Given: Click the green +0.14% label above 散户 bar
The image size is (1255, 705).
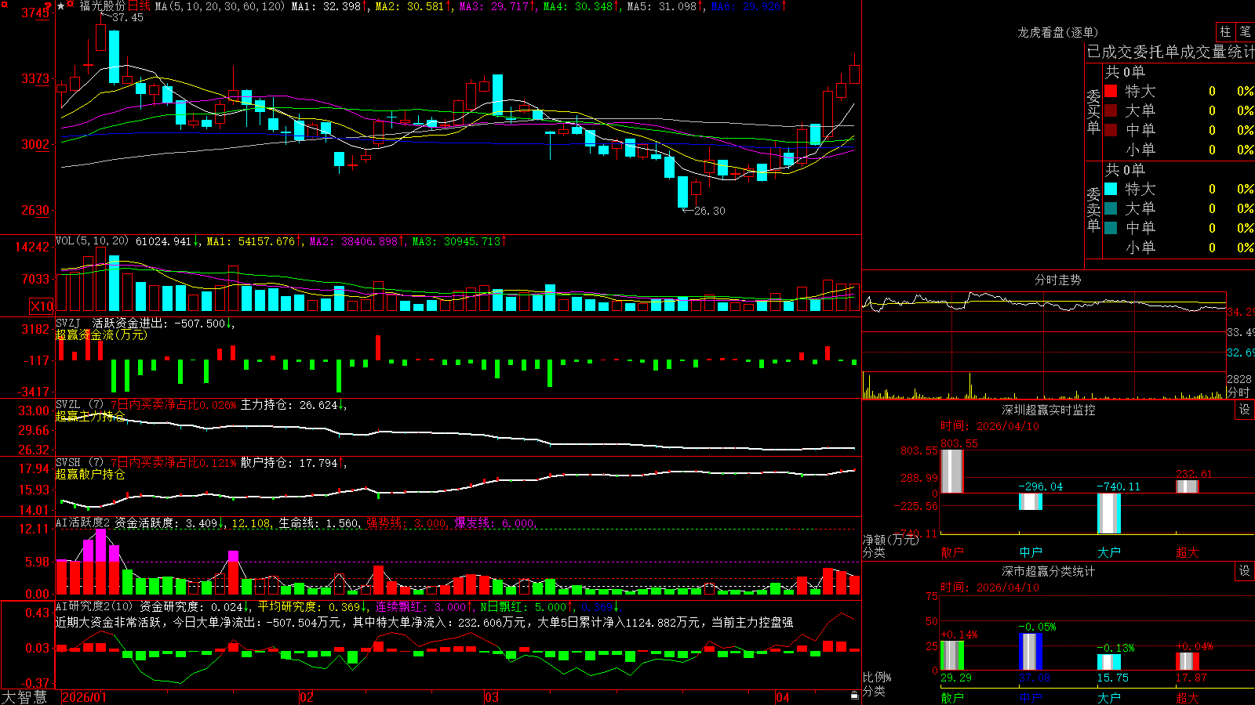Looking at the screenshot, I should click(959, 635).
